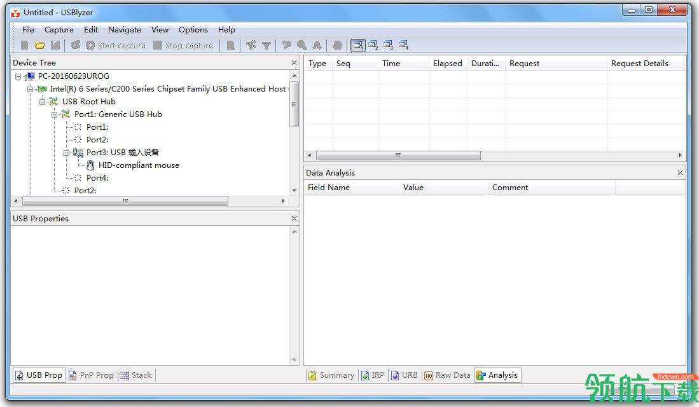Switch to window layout 2
699x407 pixels.
click(x=373, y=45)
